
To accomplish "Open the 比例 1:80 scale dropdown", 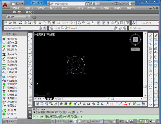I will point(16,121).
